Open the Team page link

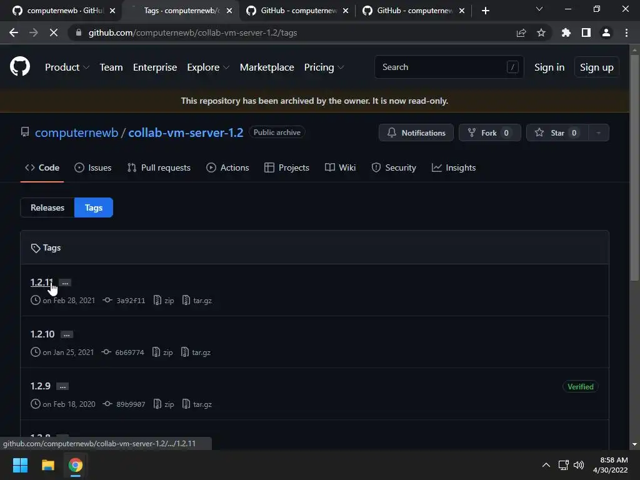111,67
